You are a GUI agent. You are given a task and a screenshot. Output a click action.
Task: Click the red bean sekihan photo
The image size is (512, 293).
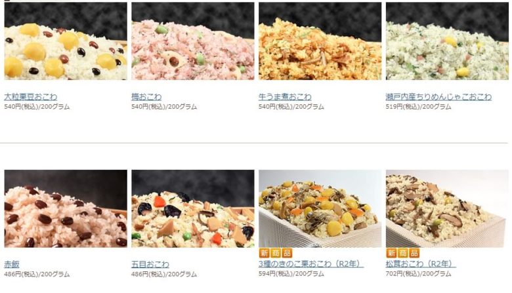coord(66,208)
